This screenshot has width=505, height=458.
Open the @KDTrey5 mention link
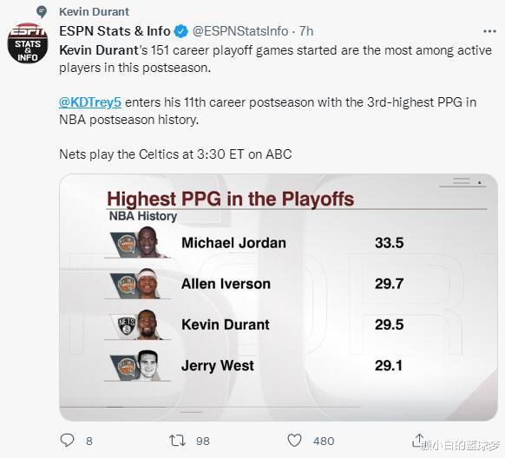[90, 102]
